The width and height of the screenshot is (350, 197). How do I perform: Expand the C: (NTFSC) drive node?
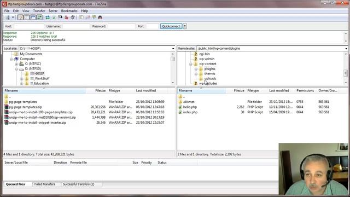16,64
